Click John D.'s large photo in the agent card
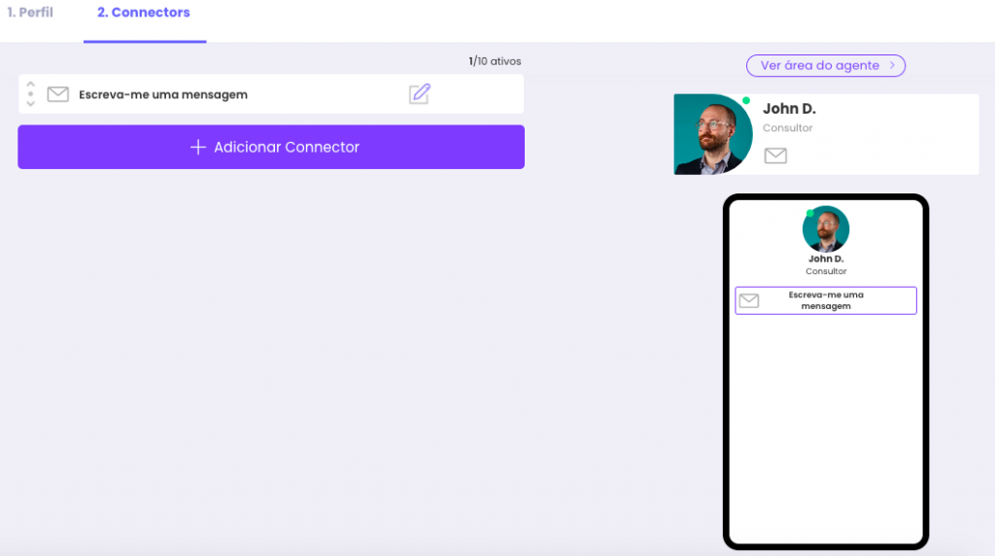Screen dimensions: 995x556 tap(711, 135)
